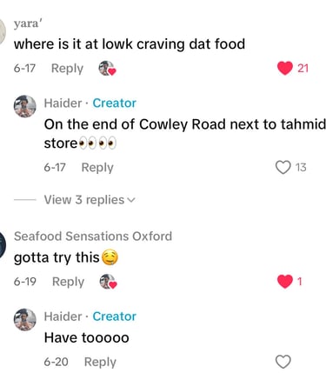The width and height of the screenshot is (326, 373).
Task: Reply to yara's comment
Action: (67, 69)
